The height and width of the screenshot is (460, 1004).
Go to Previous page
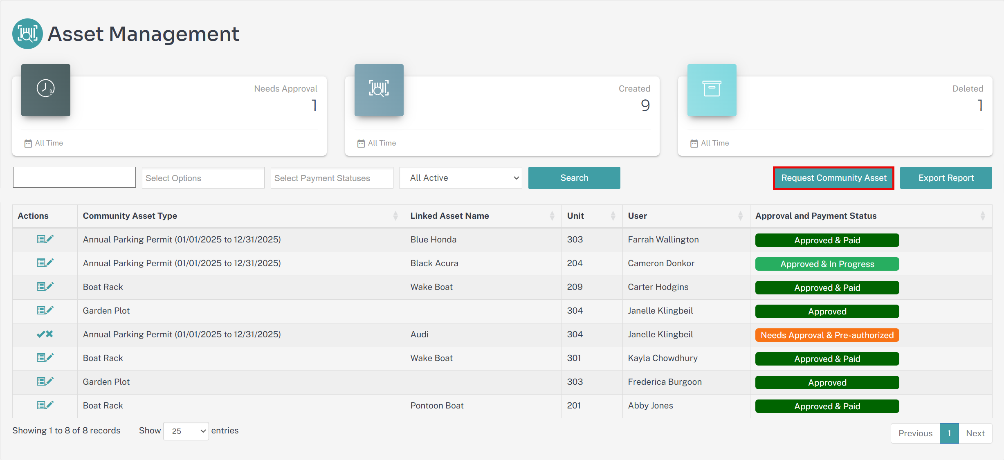click(915, 433)
